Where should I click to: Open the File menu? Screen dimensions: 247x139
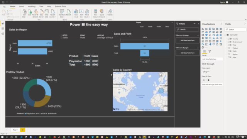click(4, 7)
